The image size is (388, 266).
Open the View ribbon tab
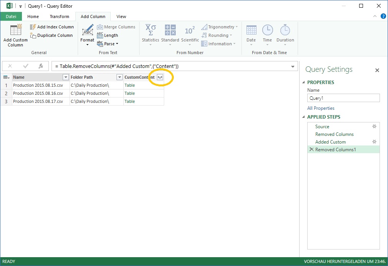(121, 17)
